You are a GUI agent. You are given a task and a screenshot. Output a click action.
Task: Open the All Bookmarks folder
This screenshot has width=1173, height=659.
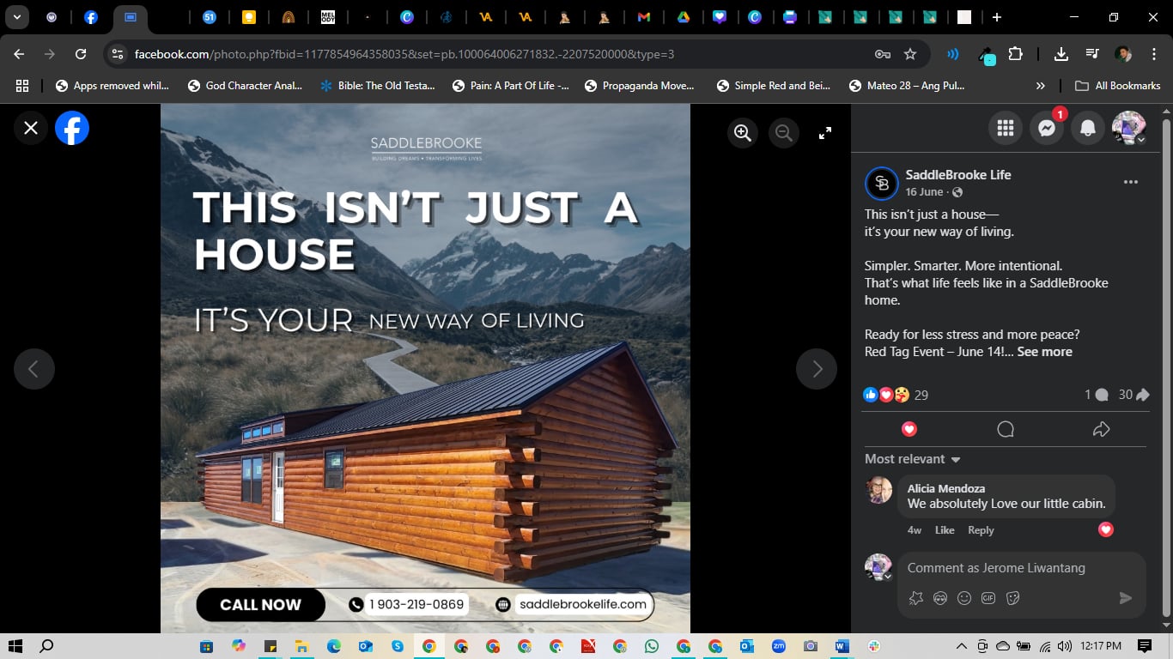1118,86
